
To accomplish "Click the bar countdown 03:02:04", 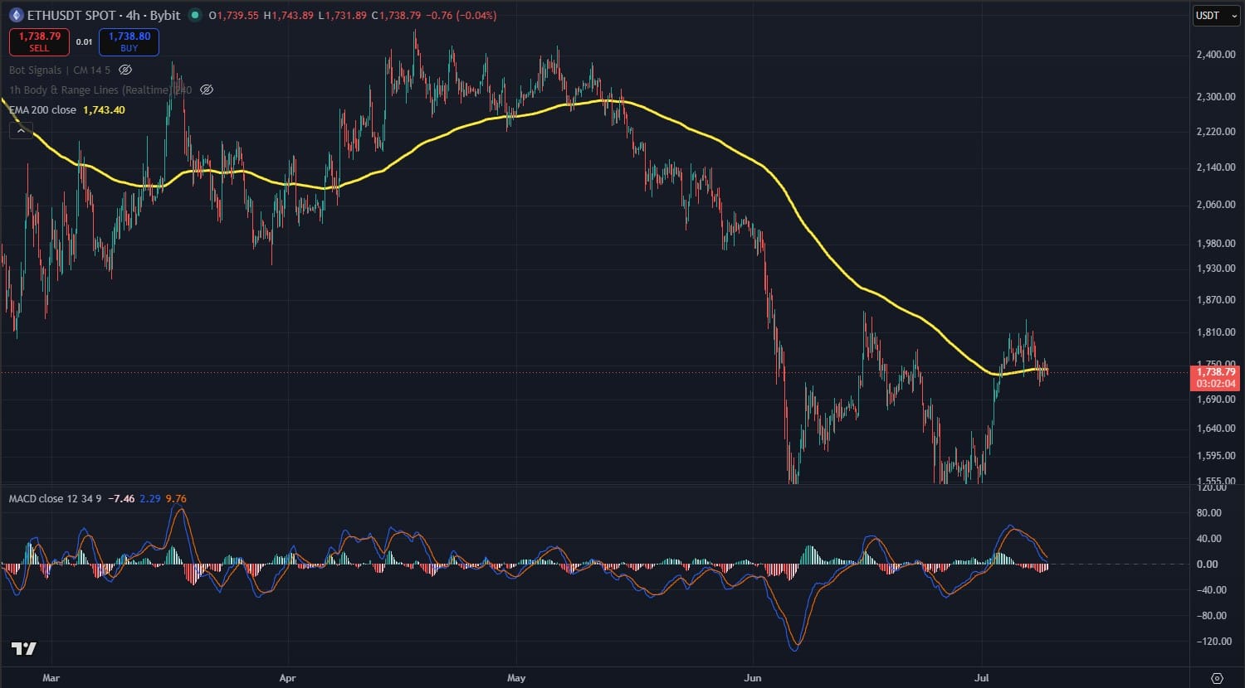I will [x=1215, y=384].
